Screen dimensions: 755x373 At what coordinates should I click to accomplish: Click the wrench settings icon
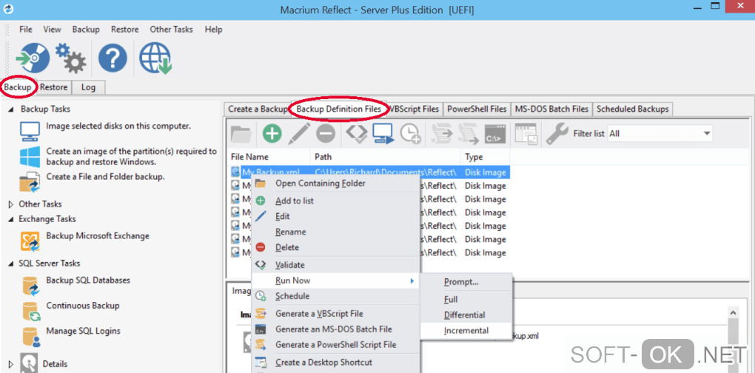(557, 134)
